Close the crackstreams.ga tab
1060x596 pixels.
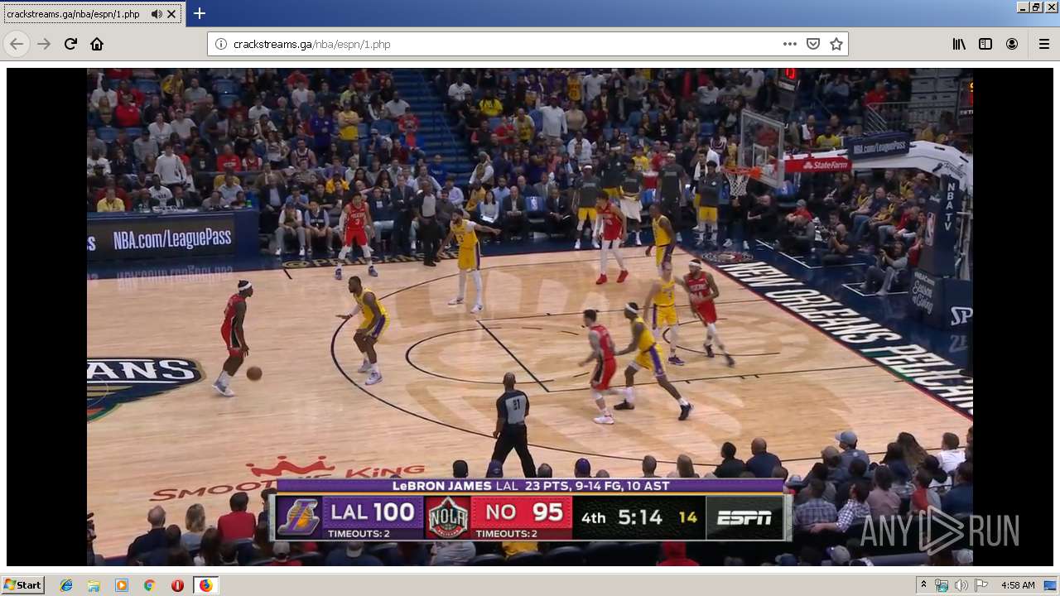pyautogui.click(x=171, y=14)
